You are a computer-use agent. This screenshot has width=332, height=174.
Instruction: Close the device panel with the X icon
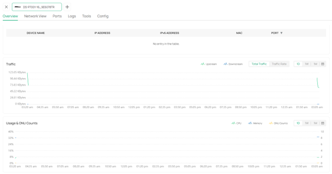tap(6, 7)
